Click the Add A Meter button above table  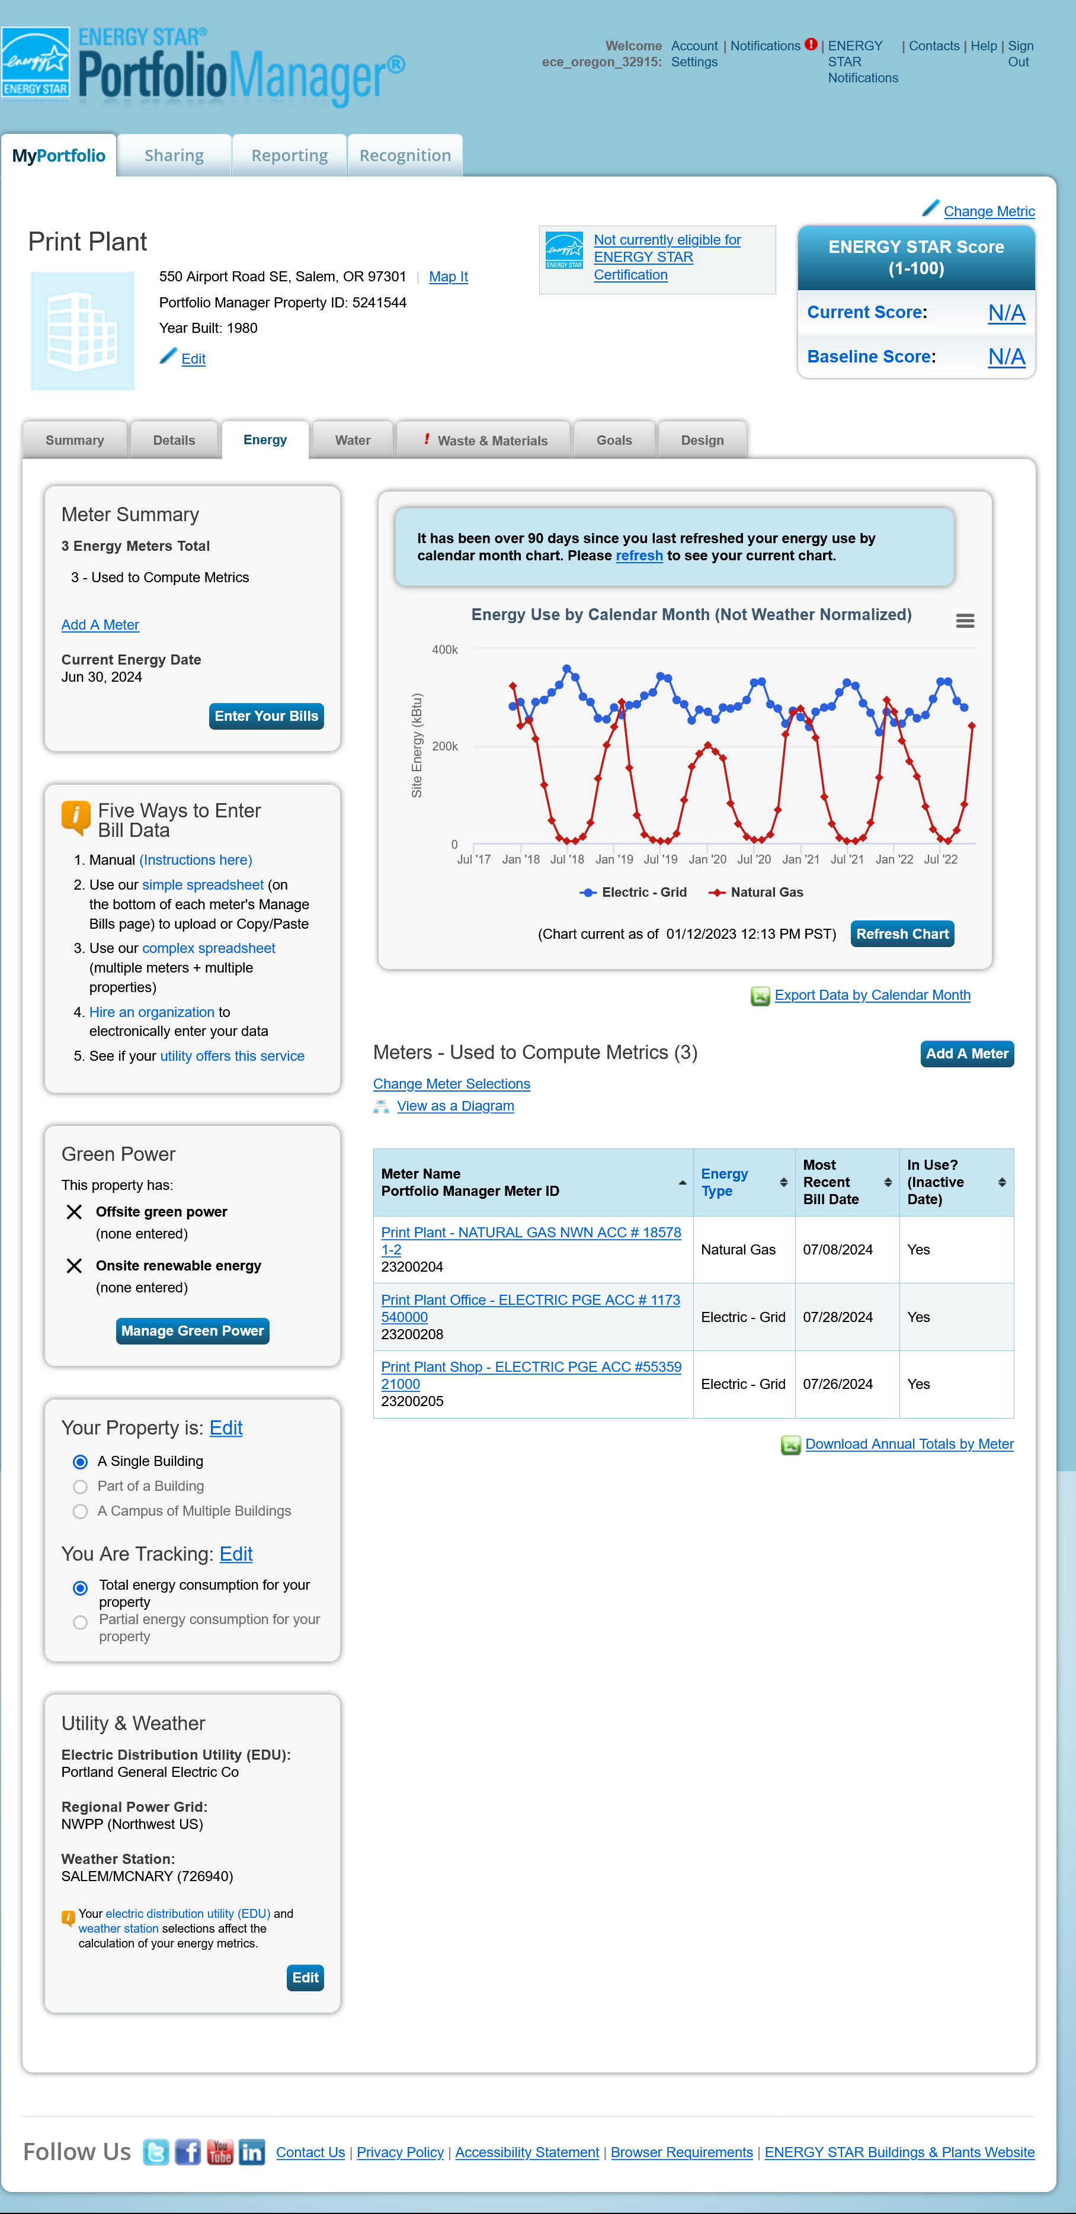coord(967,1054)
